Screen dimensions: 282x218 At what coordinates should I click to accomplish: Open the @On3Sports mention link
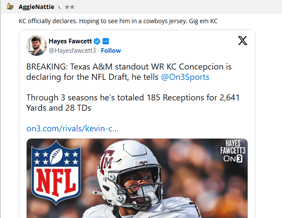tap(185, 77)
